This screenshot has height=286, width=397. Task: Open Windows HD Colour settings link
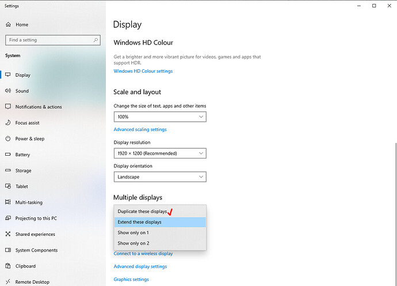pos(143,71)
